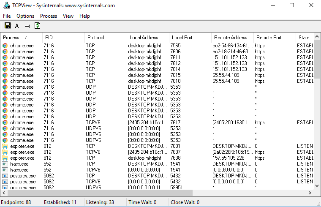The height and width of the screenshot is (207, 321).
Task: Sort by the Local Address column header
Action: [148, 38]
